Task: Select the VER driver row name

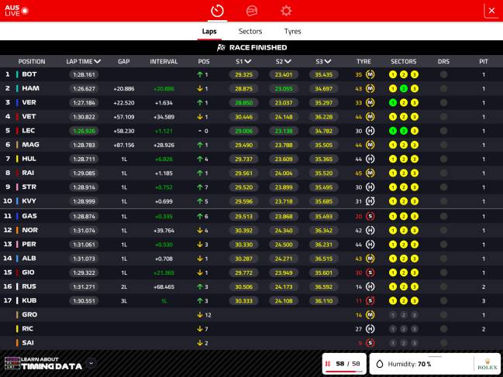Action: 29,102
